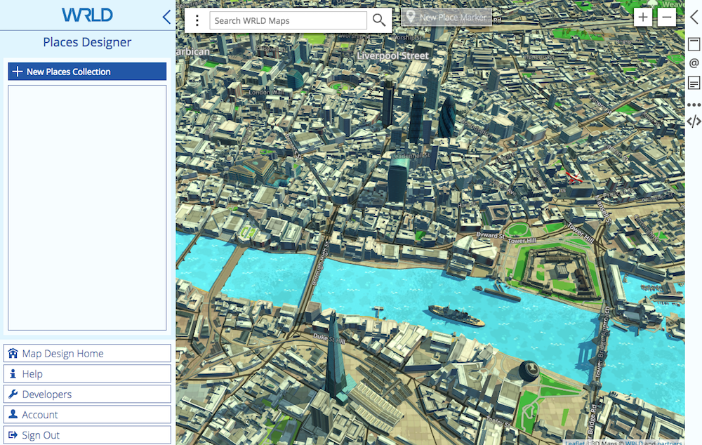Screen dimensions: 702x445
Task: Click Sign Out in the sidebar
Action: [x=87, y=435]
